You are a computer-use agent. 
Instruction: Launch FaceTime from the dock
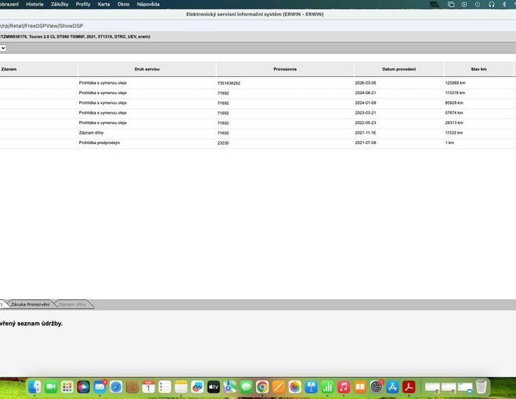click(x=51, y=387)
